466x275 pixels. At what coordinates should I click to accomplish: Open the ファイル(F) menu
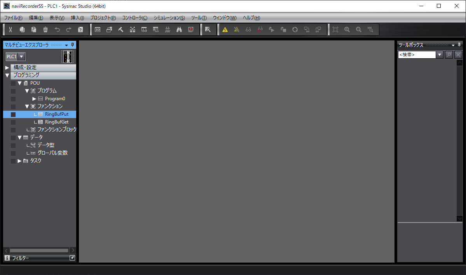click(13, 18)
